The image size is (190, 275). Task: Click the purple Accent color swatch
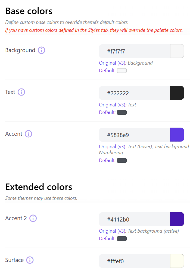point(177,135)
